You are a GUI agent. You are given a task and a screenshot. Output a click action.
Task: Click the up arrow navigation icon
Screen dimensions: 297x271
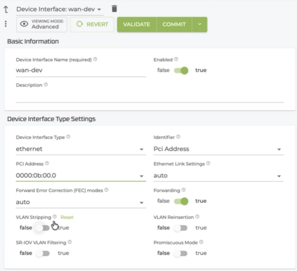(x=6, y=9)
